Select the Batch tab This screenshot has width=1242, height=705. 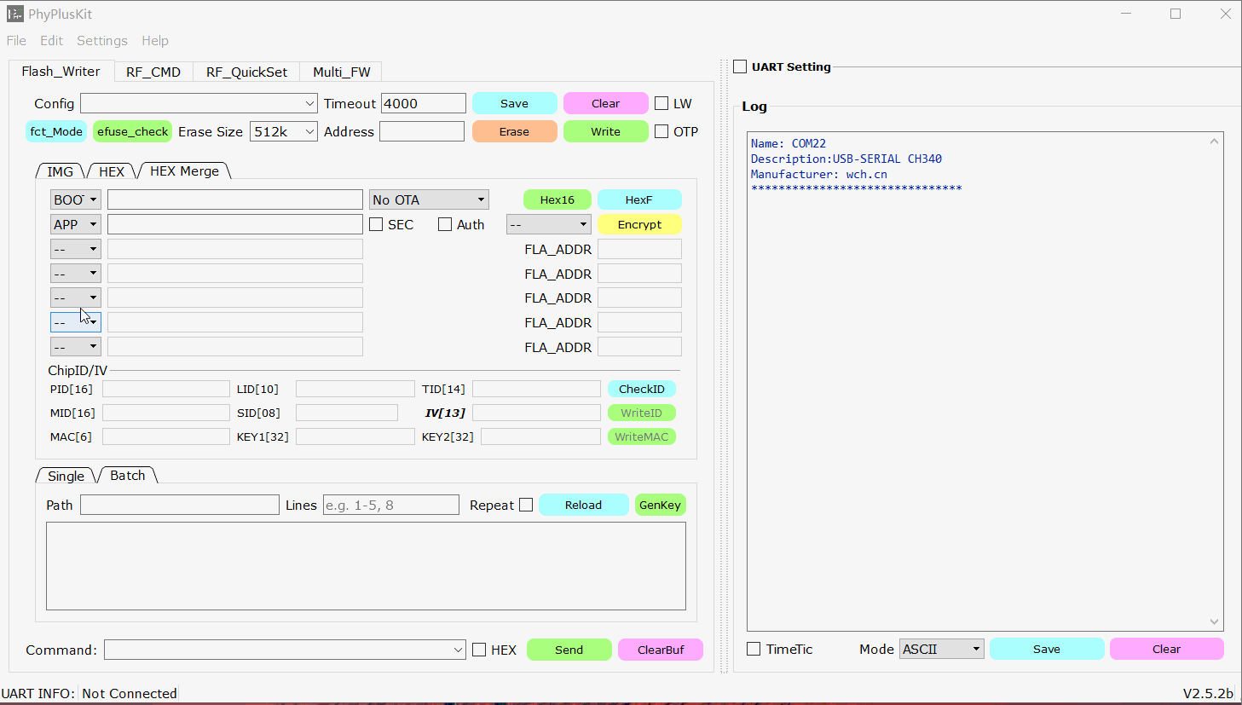(x=128, y=475)
